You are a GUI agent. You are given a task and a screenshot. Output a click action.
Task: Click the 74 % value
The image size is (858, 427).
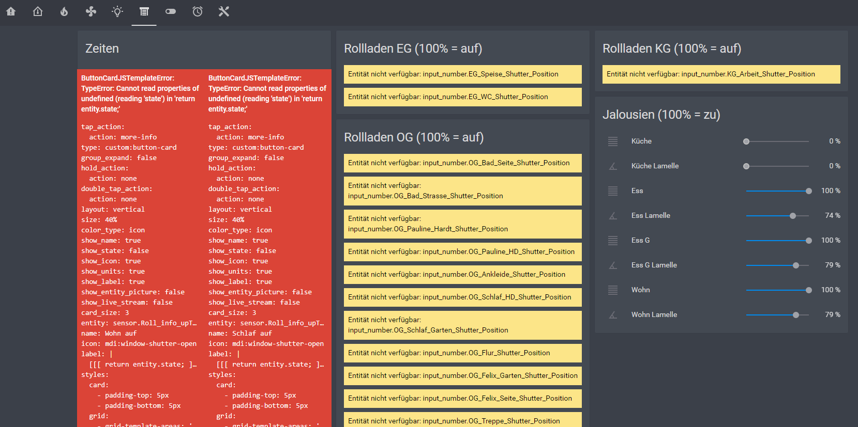(833, 215)
